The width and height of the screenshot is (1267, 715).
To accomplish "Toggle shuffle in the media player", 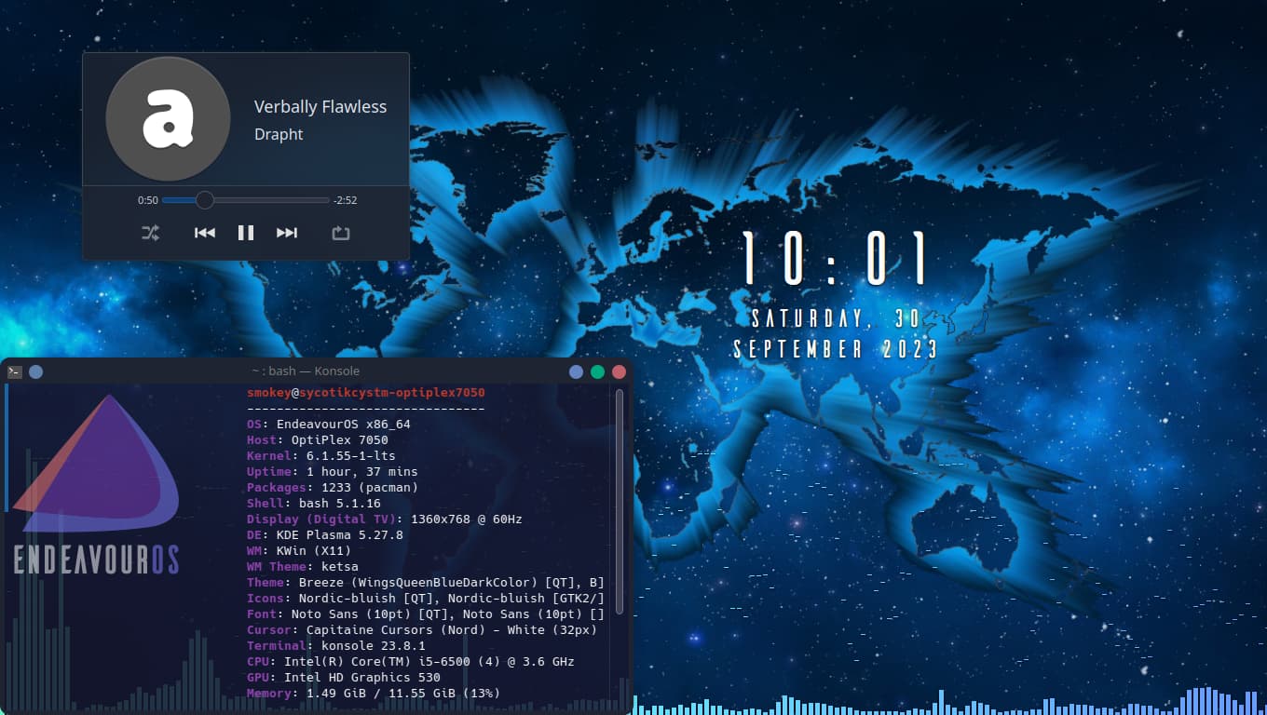I will point(150,233).
